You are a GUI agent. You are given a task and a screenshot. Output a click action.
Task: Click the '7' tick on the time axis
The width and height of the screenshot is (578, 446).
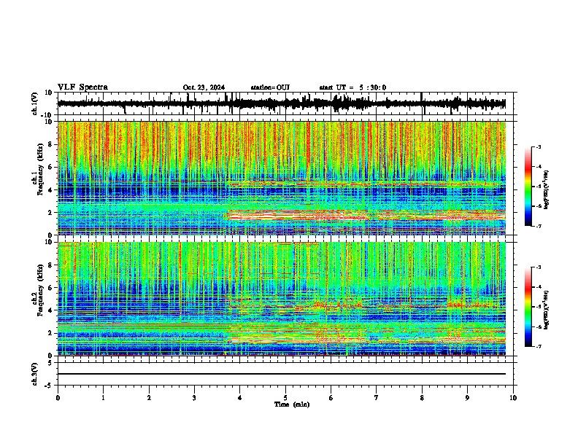click(377, 398)
